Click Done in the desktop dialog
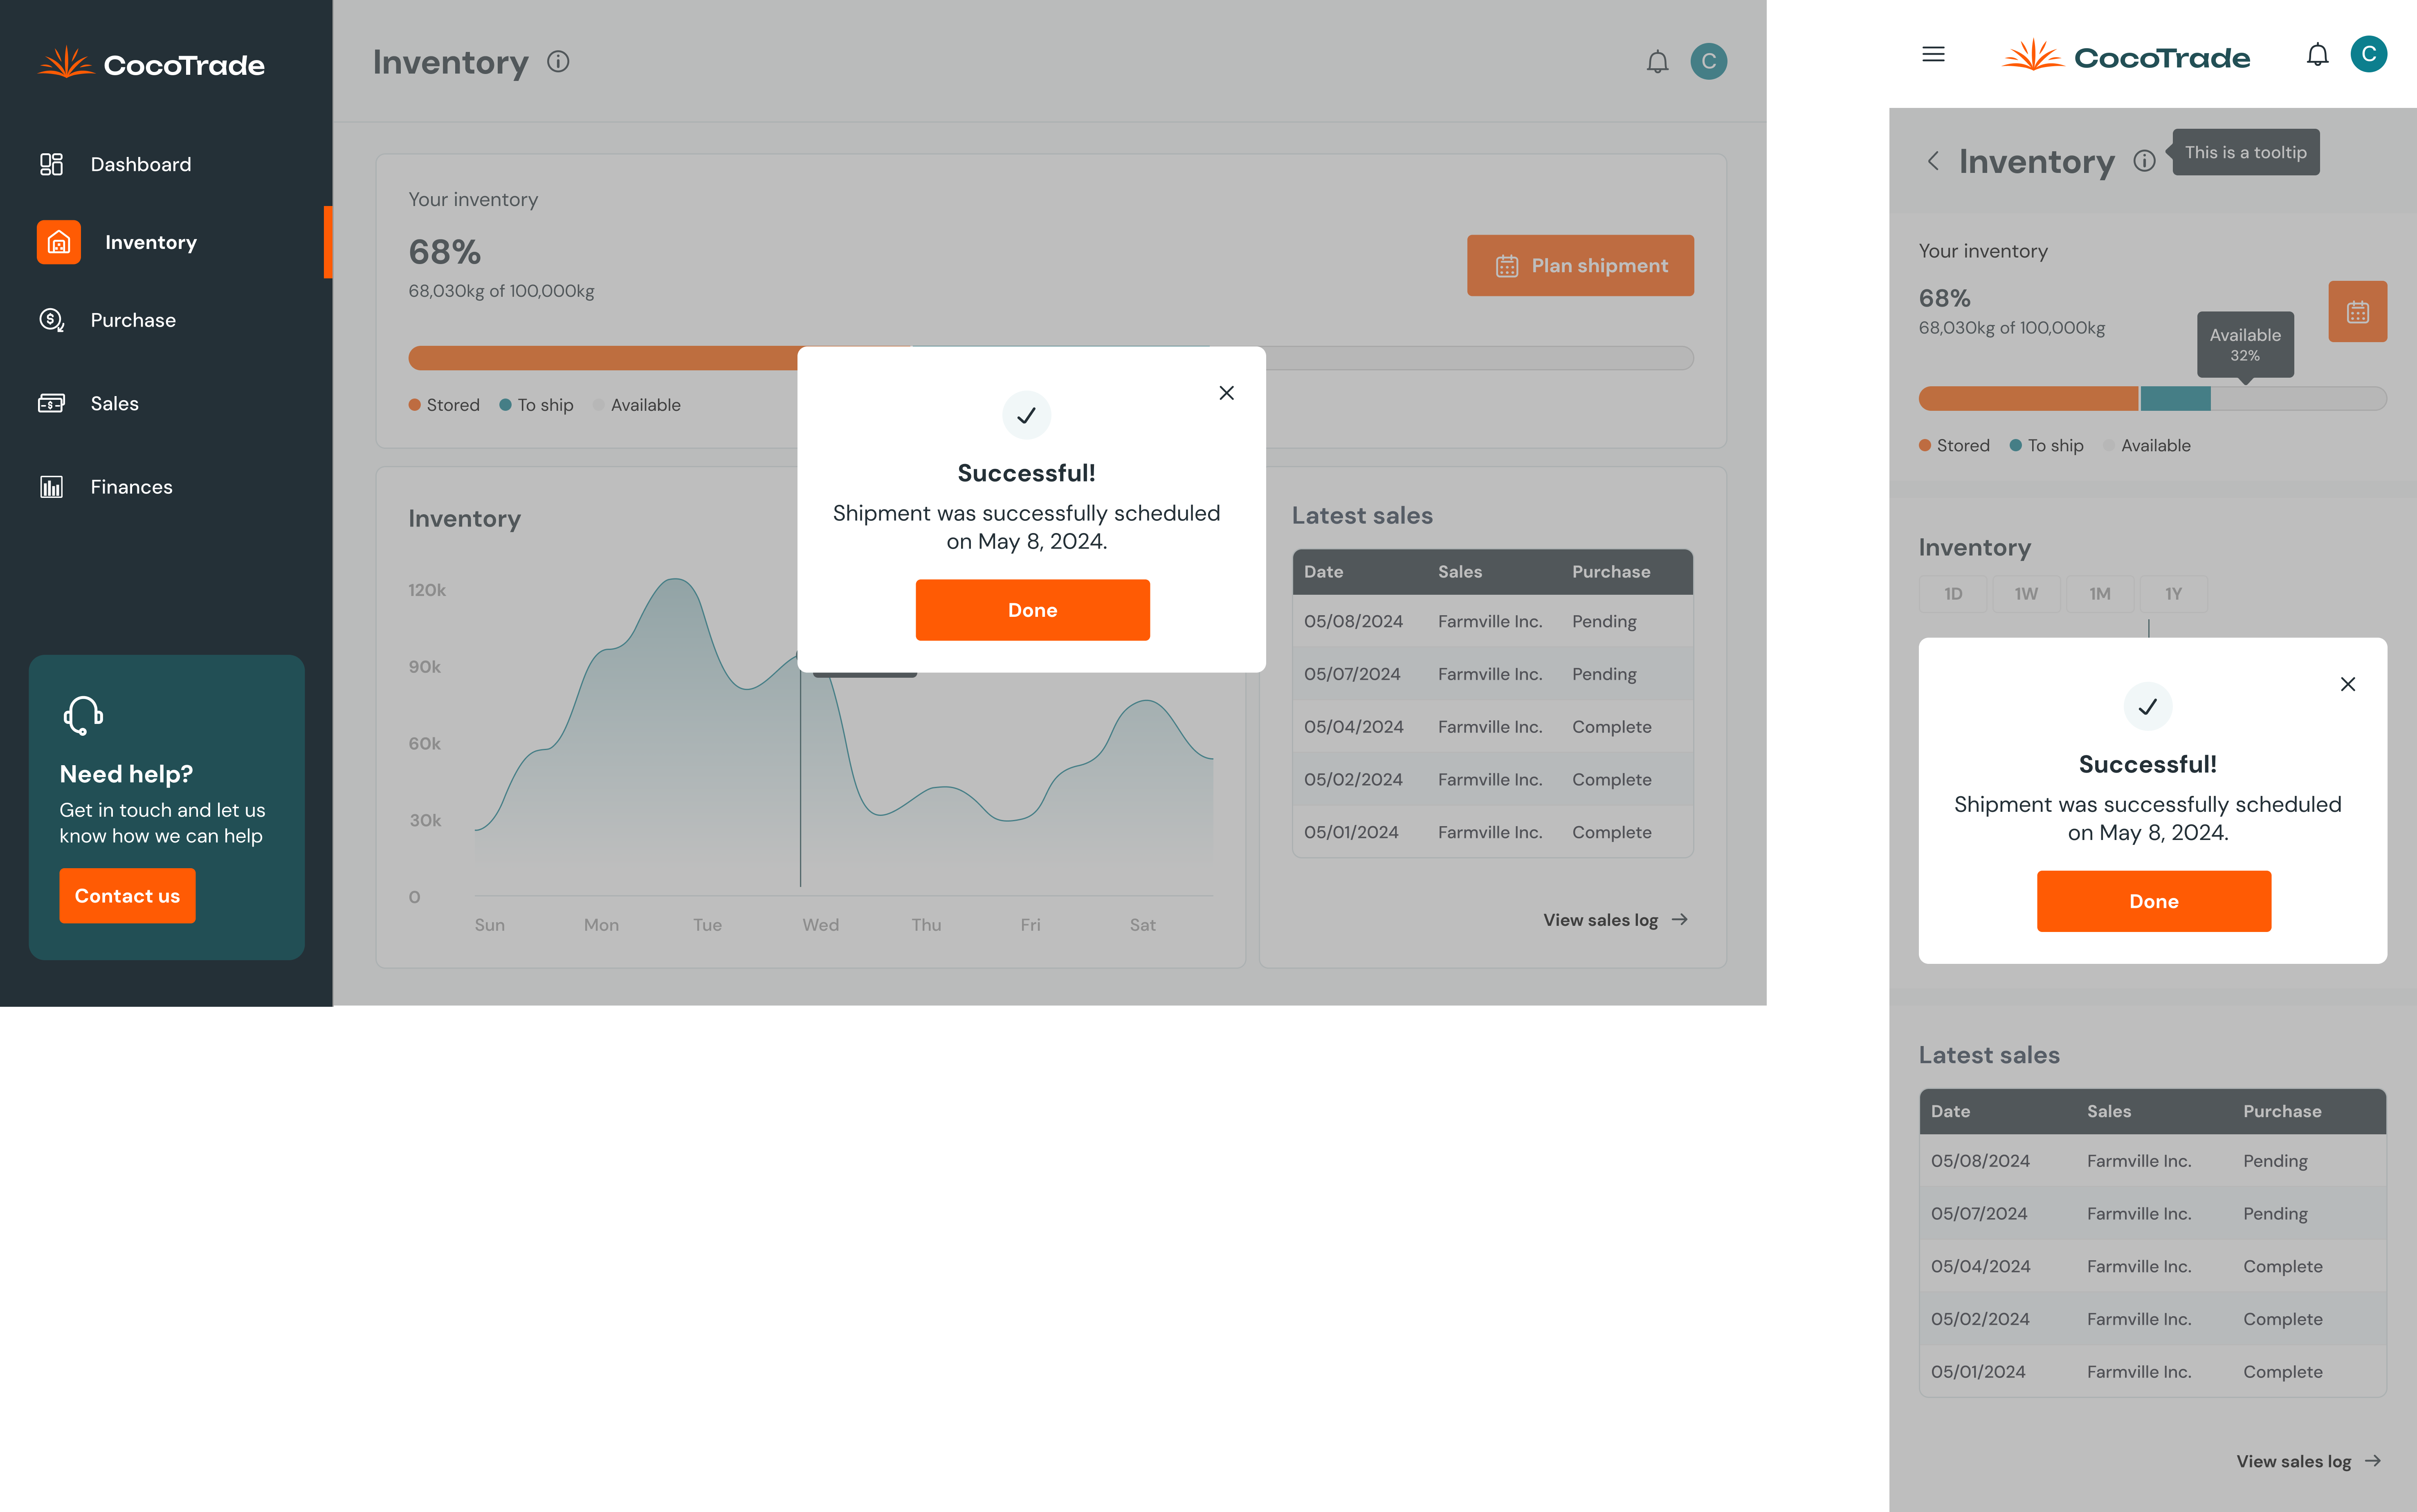 (1032, 610)
